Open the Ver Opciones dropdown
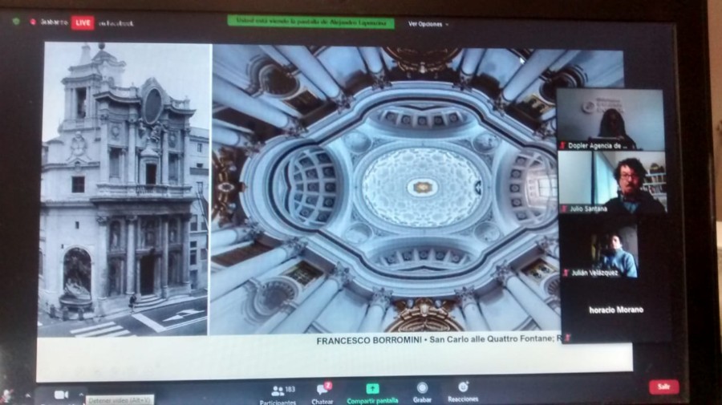The width and height of the screenshot is (722, 405). pos(428,24)
